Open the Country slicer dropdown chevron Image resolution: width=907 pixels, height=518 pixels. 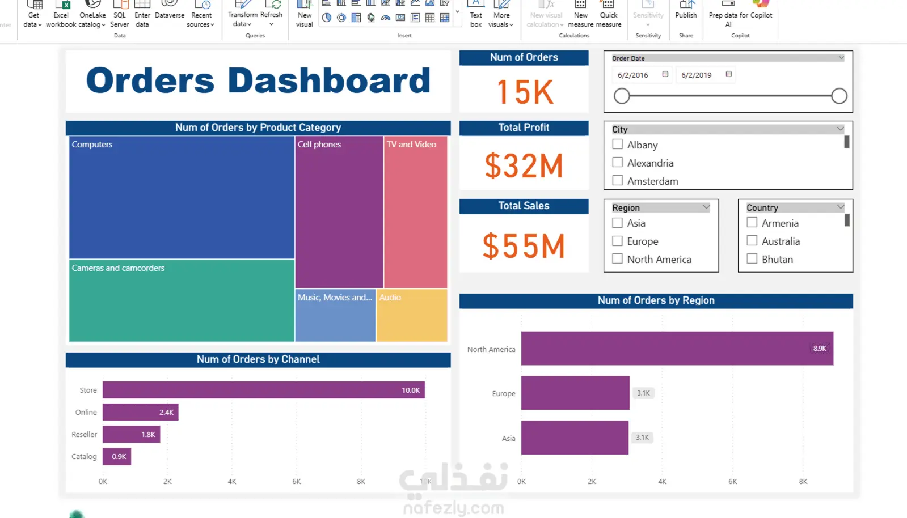(841, 207)
